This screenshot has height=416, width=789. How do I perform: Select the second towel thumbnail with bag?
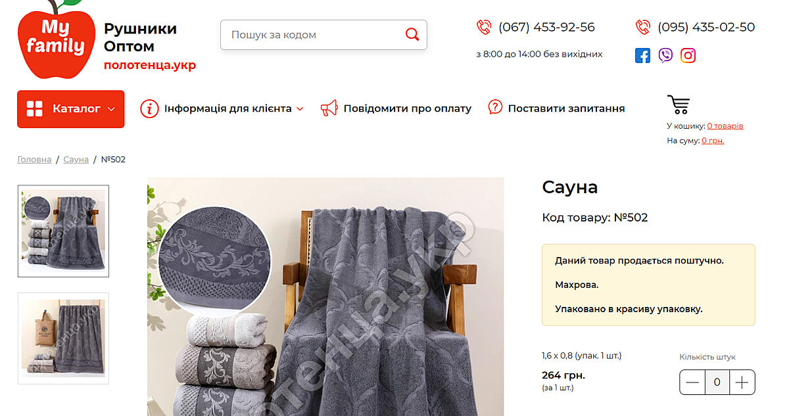pos(63,338)
